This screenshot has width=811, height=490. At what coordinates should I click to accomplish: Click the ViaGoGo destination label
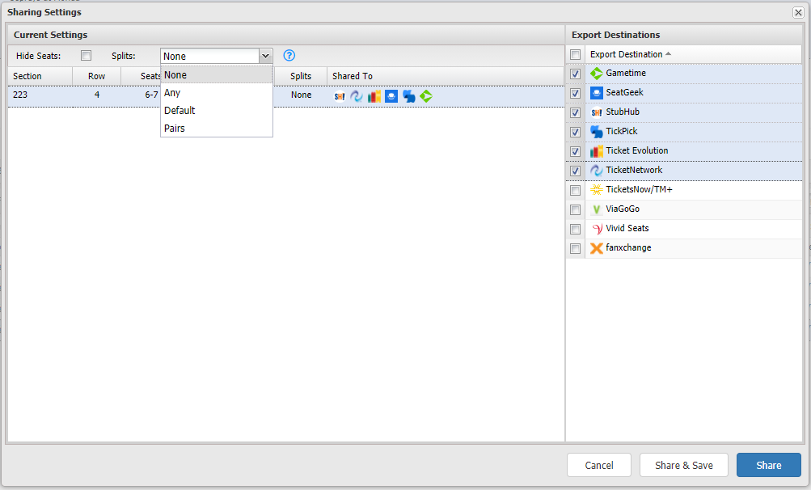click(x=623, y=209)
